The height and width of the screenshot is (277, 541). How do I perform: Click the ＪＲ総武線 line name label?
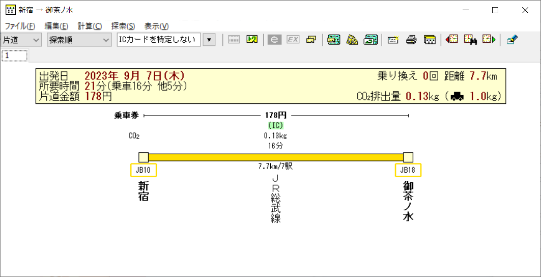276,199
